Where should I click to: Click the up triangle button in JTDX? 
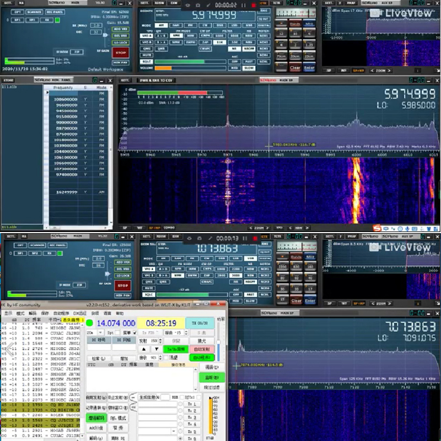(144, 349)
